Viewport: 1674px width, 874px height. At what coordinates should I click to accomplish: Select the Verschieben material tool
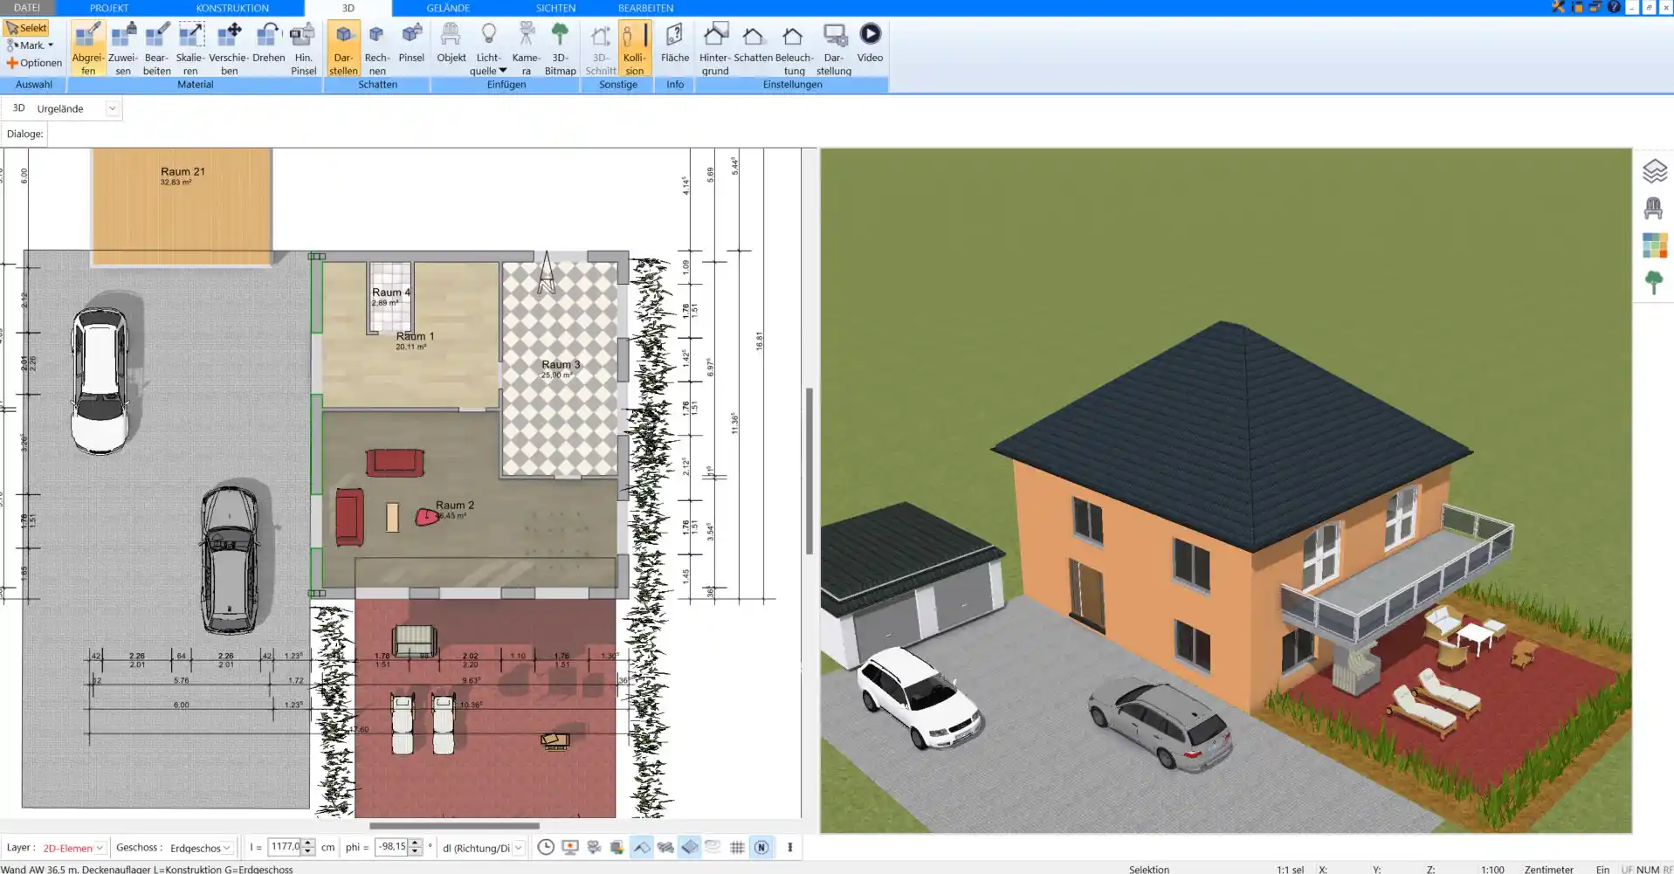[229, 48]
